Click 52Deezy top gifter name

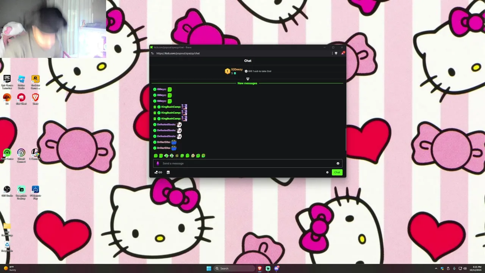(237, 69)
